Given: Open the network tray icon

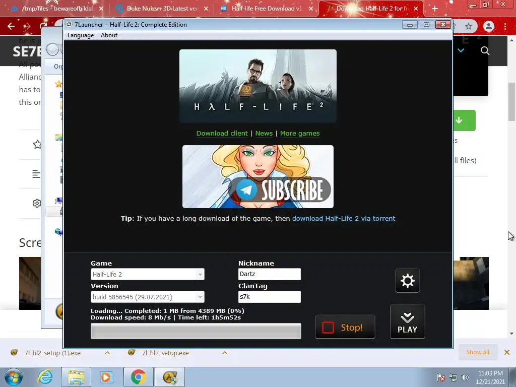Looking at the screenshot, I should pyautogui.click(x=453, y=377).
